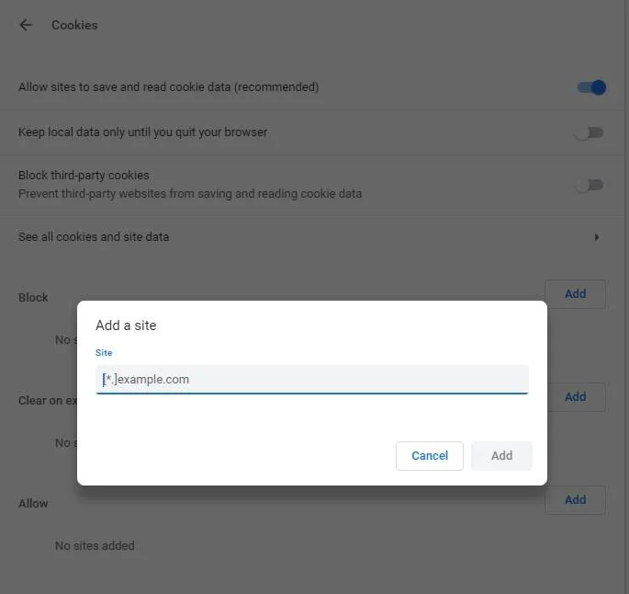Focus the Site text field in dialog

pyautogui.click(x=311, y=379)
